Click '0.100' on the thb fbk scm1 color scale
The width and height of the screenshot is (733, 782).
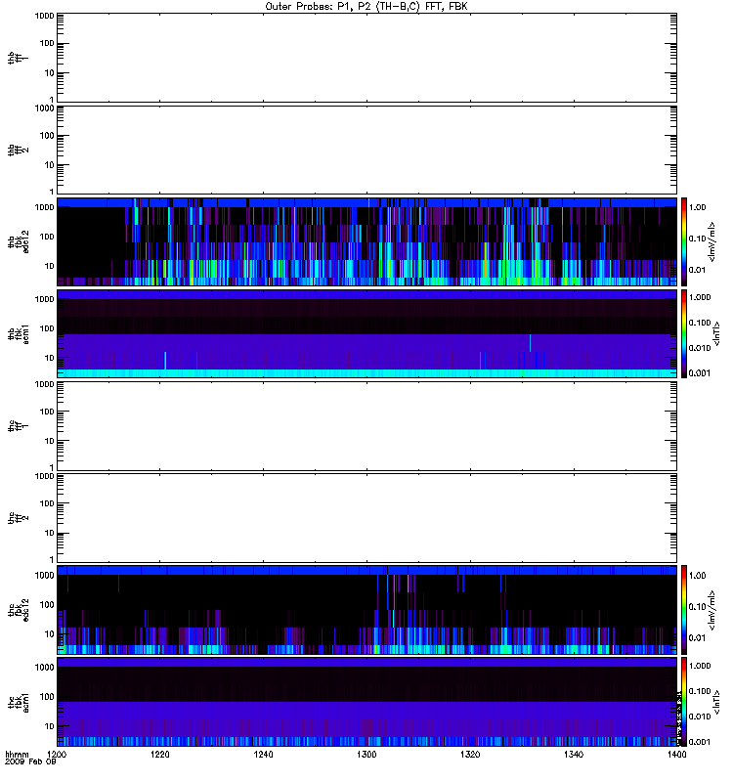pos(700,323)
